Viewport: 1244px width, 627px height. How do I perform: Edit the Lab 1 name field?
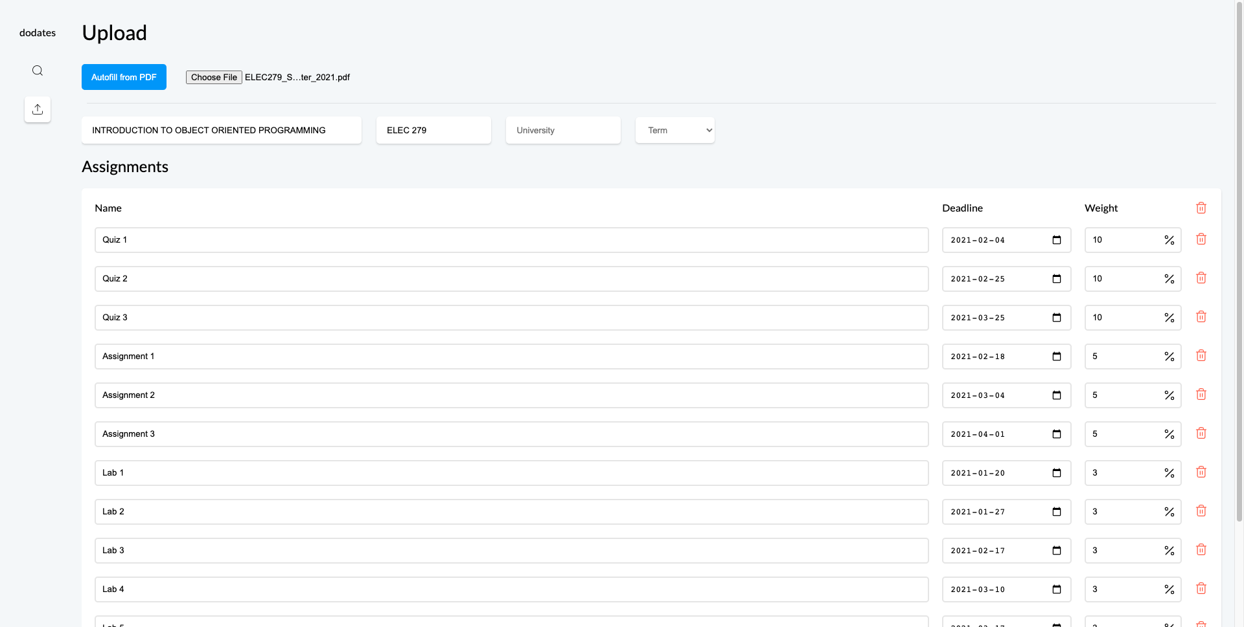pos(512,473)
